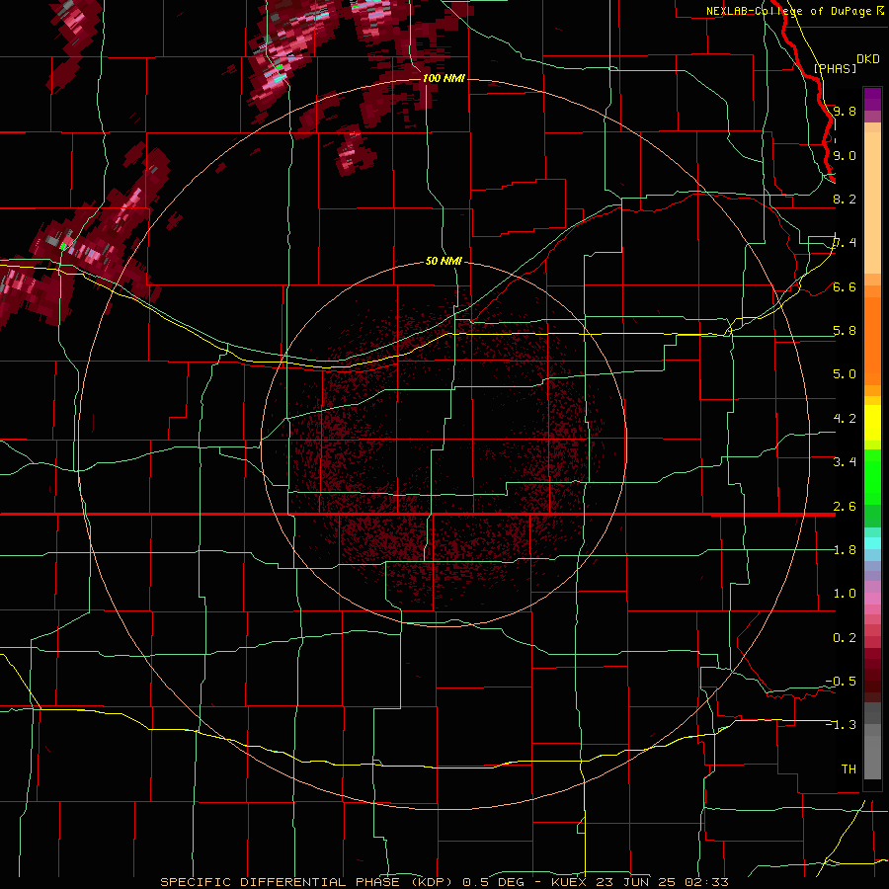The height and width of the screenshot is (889, 889).
Task: Click the TH threshold label
Action: [849, 769]
